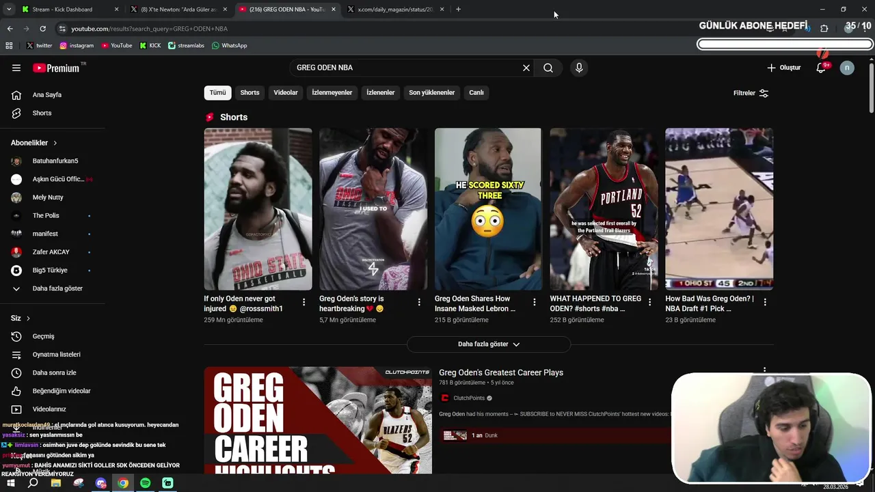Open options menu for 'WHAT HAPPENED TO GREG ODEN' short
The height and width of the screenshot is (492, 875).
649,302
